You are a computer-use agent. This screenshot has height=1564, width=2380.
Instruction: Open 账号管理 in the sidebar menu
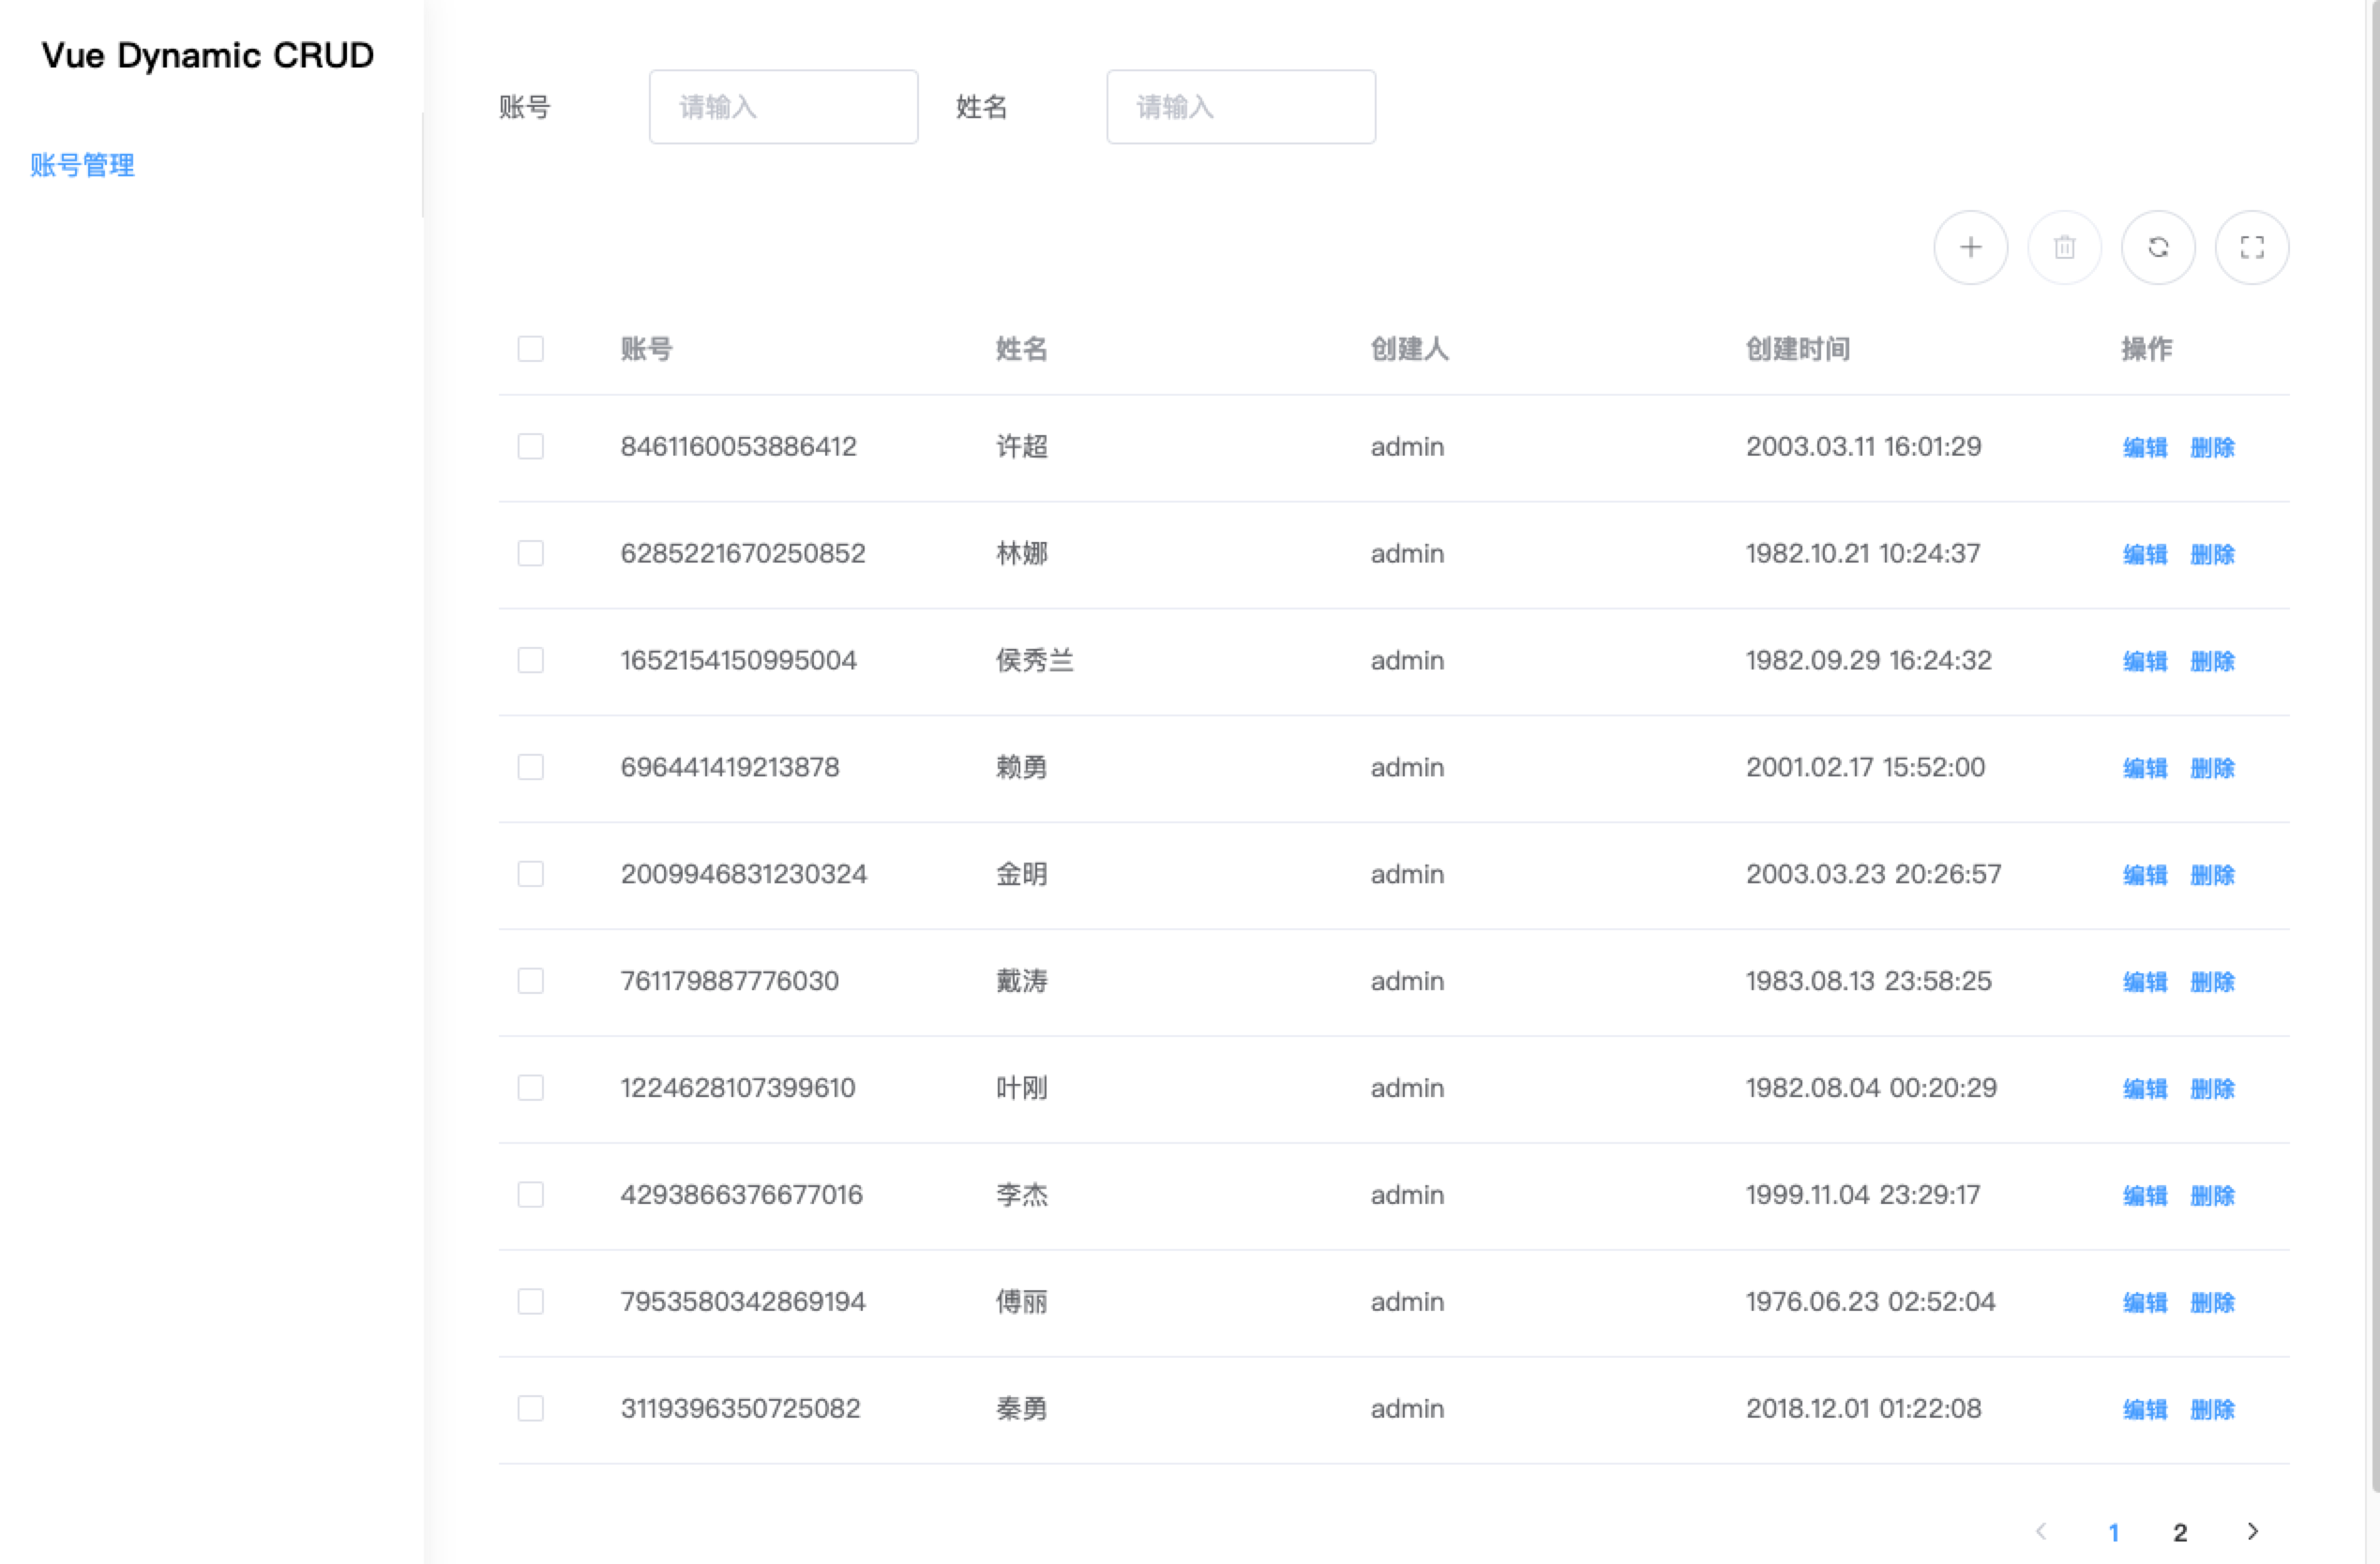[x=82, y=165]
